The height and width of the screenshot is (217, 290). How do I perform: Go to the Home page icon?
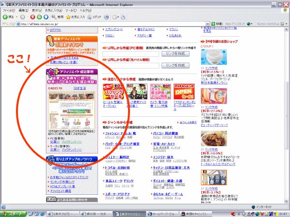[46, 17]
